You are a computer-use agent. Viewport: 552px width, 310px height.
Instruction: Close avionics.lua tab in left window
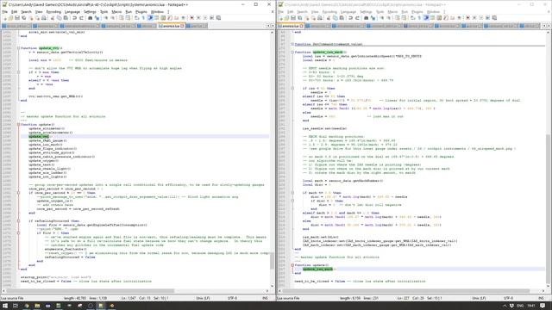[182, 26]
